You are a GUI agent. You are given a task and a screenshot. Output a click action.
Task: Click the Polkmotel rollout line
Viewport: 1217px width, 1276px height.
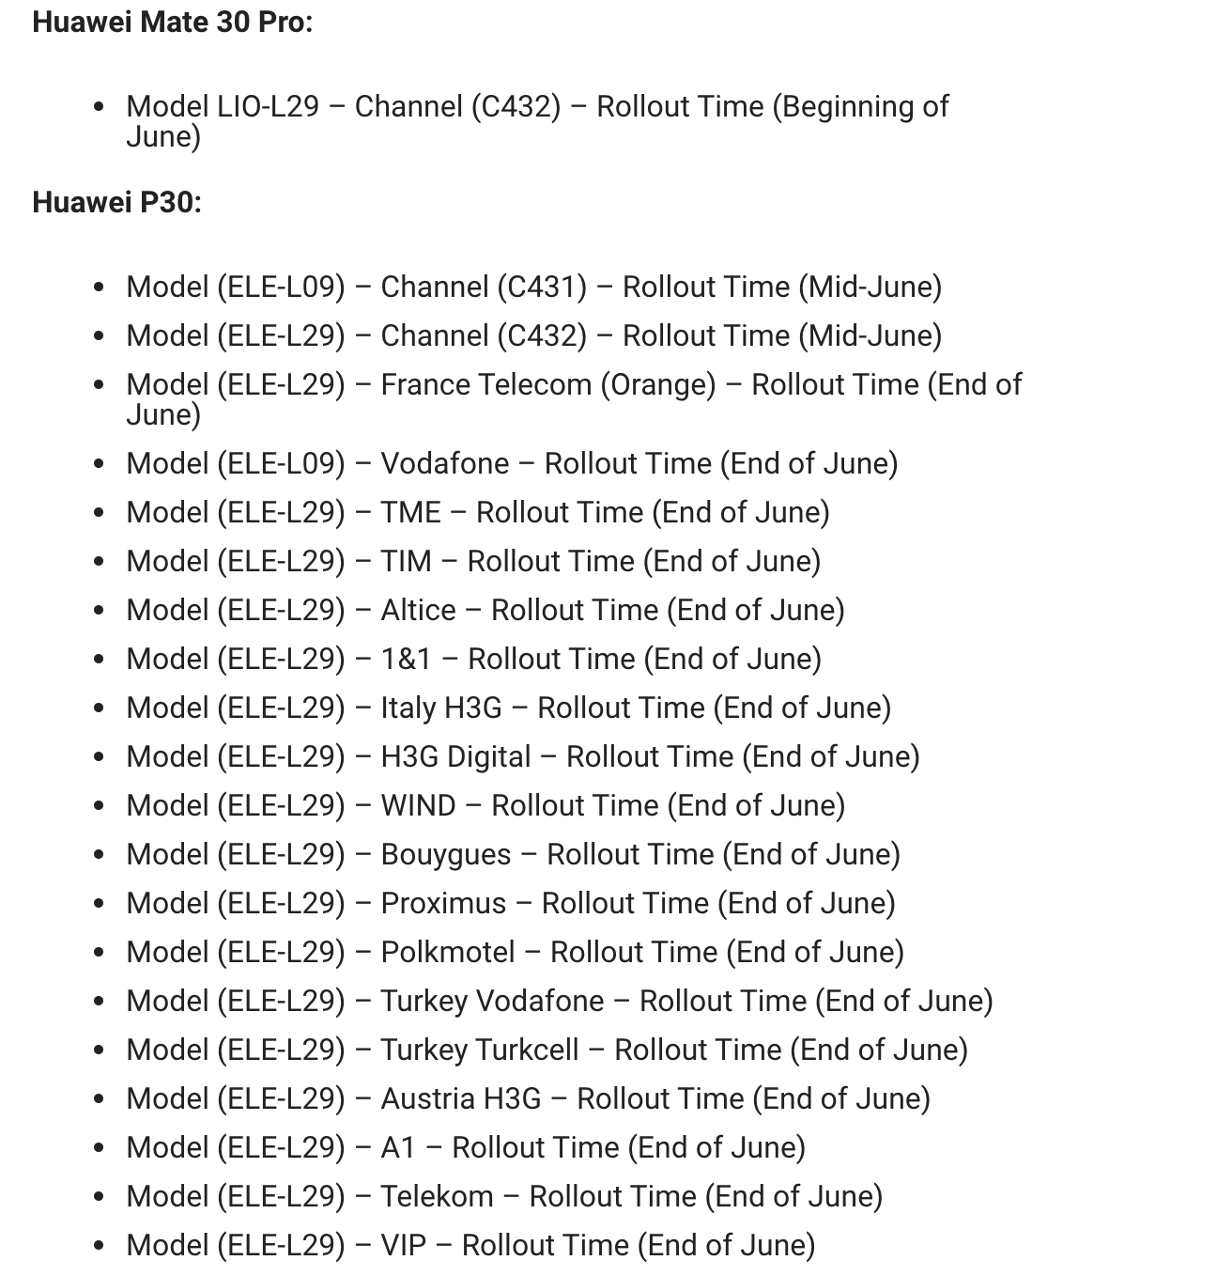515,952
